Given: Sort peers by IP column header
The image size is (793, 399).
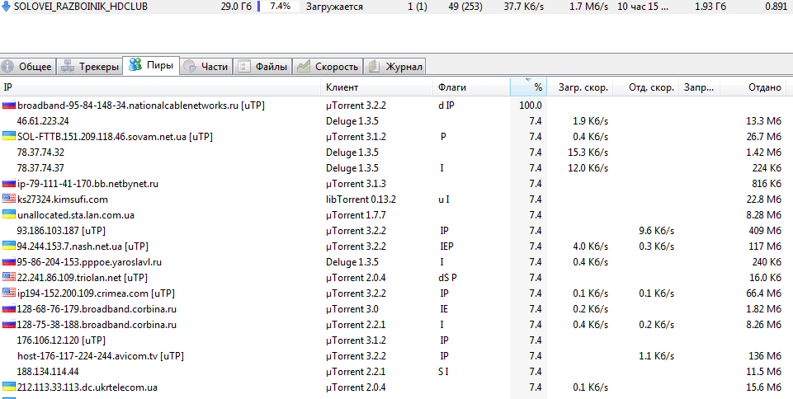Looking at the screenshot, I should [160, 87].
